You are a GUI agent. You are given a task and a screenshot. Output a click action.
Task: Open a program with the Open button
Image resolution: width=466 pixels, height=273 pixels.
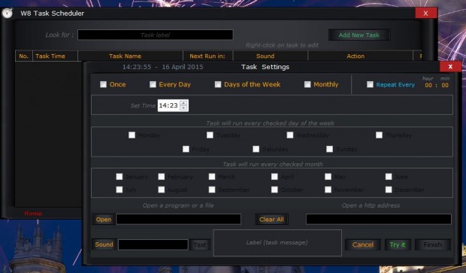tap(104, 220)
